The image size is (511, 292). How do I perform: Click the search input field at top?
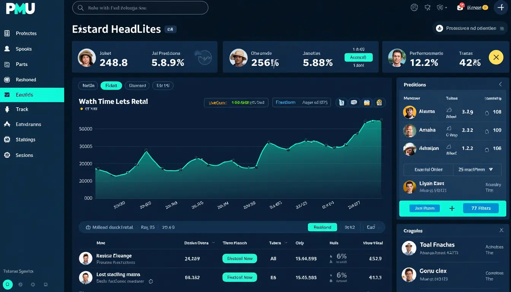point(140,8)
